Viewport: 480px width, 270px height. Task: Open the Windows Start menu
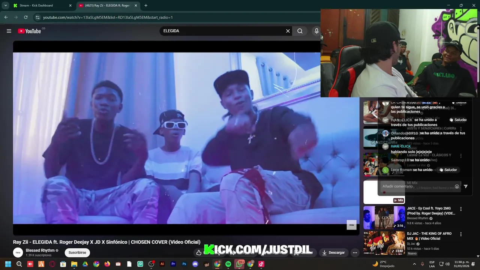[x=8, y=264]
